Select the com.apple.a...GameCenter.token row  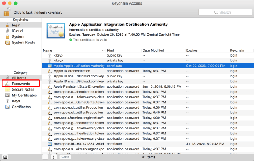[x=148, y=102]
